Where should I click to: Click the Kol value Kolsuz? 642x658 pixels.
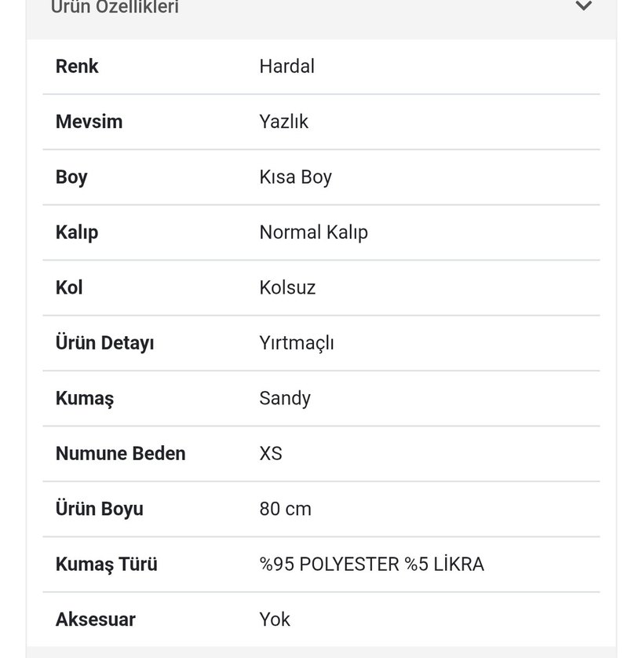coord(287,287)
